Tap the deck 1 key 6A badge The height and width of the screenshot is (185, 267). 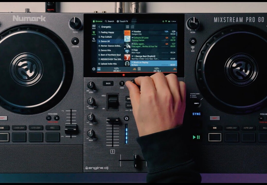point(134,69)
